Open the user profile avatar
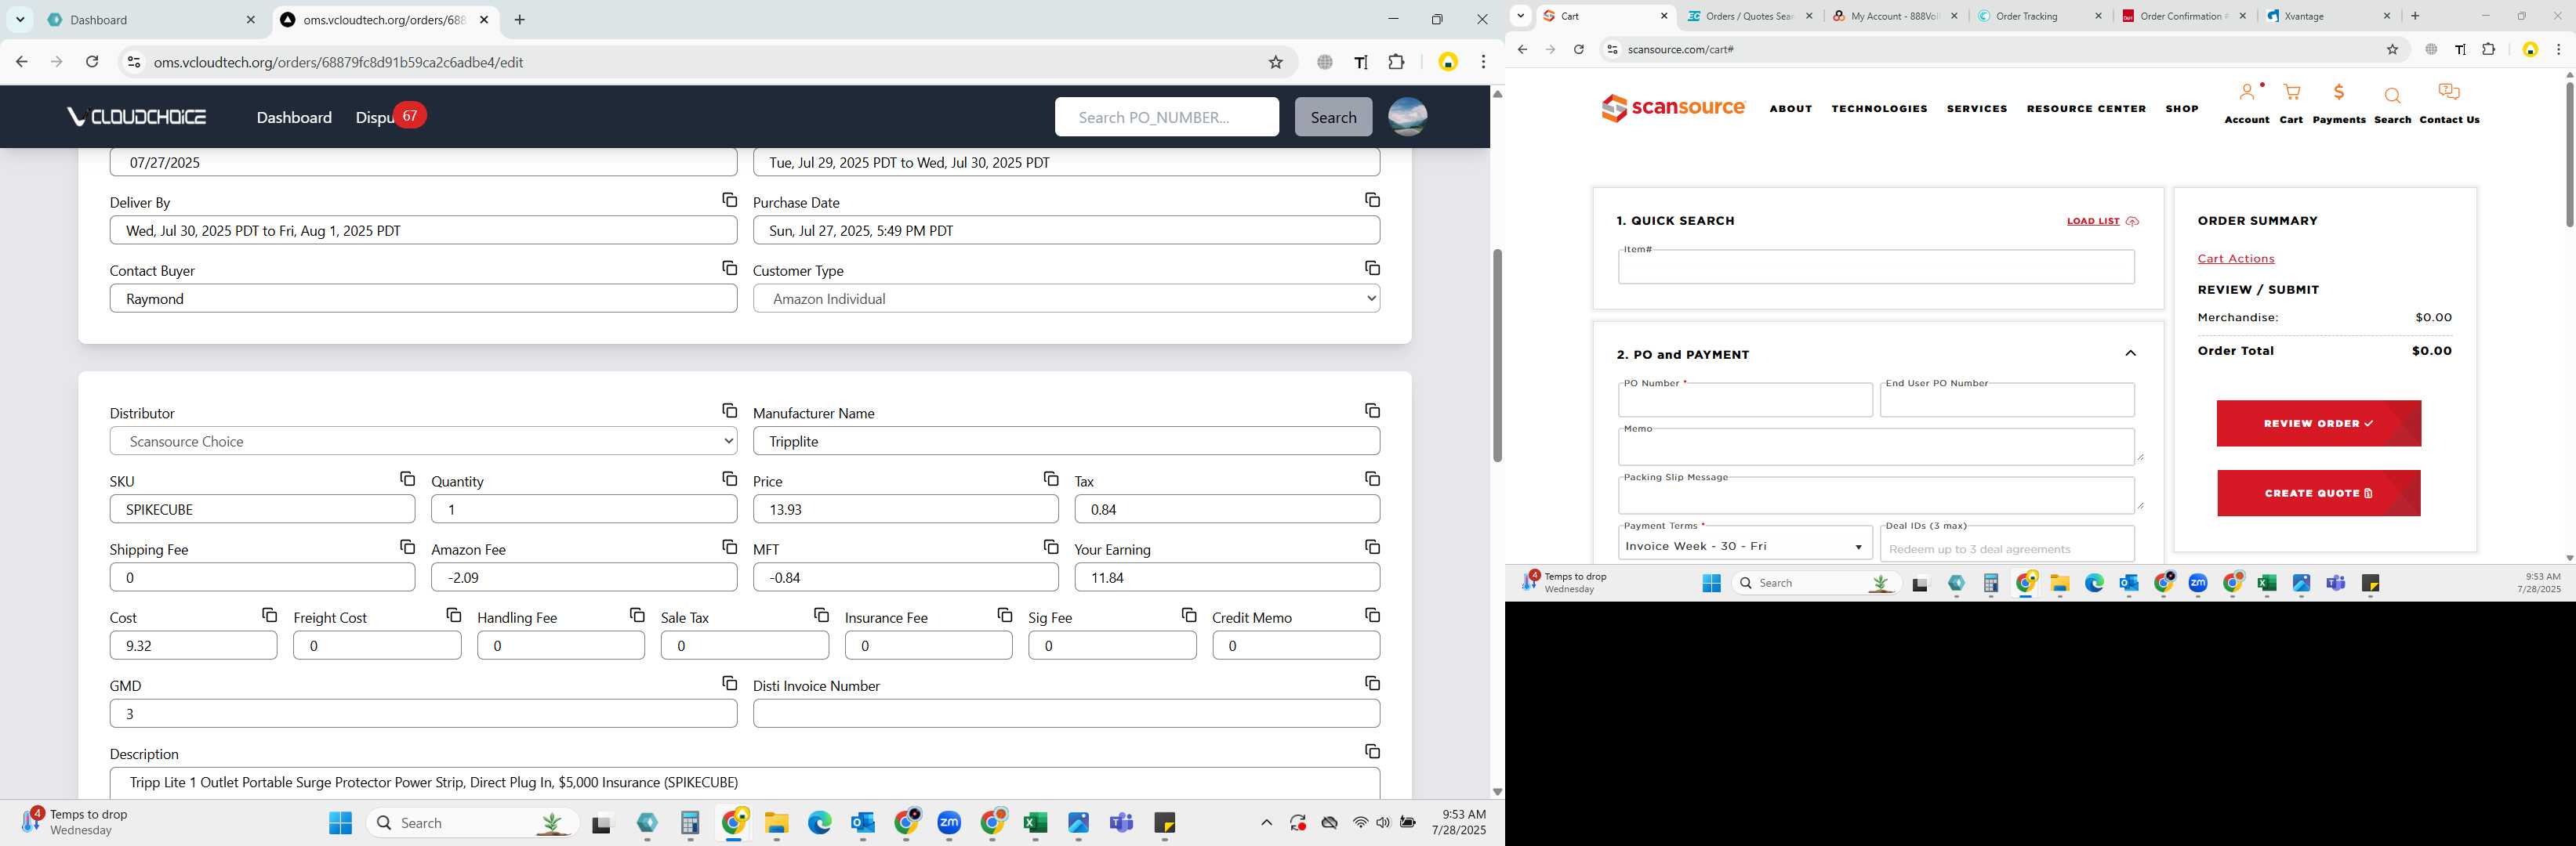 (1407, 117)
